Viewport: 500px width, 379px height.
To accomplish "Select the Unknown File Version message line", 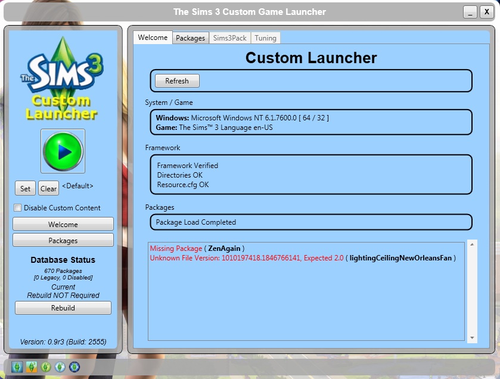I will (x=303, y=258).
